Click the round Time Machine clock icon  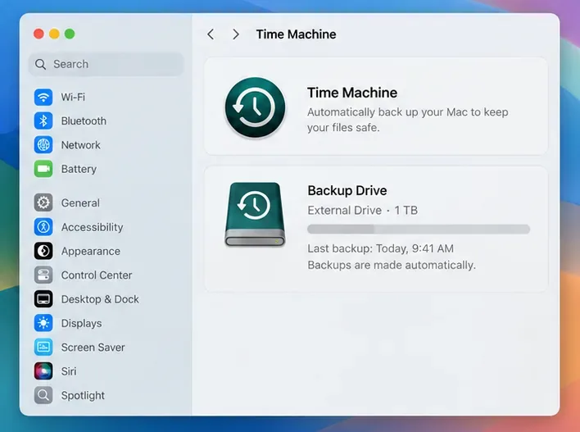[x=255, y=107]
